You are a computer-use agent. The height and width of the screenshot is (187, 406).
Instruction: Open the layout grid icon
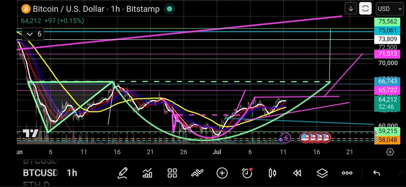(173, 173)
